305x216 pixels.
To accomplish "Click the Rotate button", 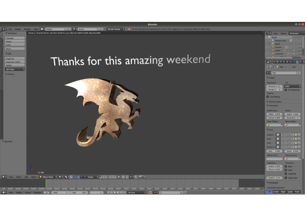I will point(15,42).
